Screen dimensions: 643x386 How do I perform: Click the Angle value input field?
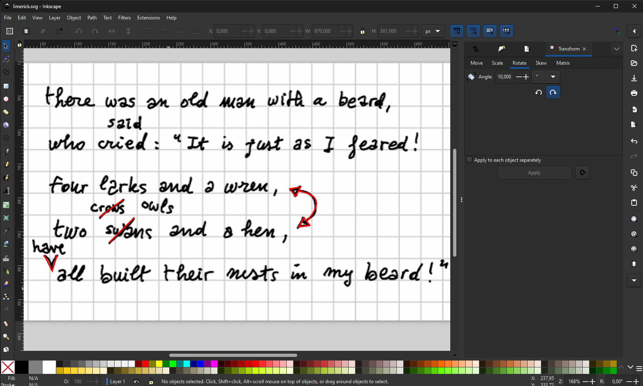coord(505,77)
